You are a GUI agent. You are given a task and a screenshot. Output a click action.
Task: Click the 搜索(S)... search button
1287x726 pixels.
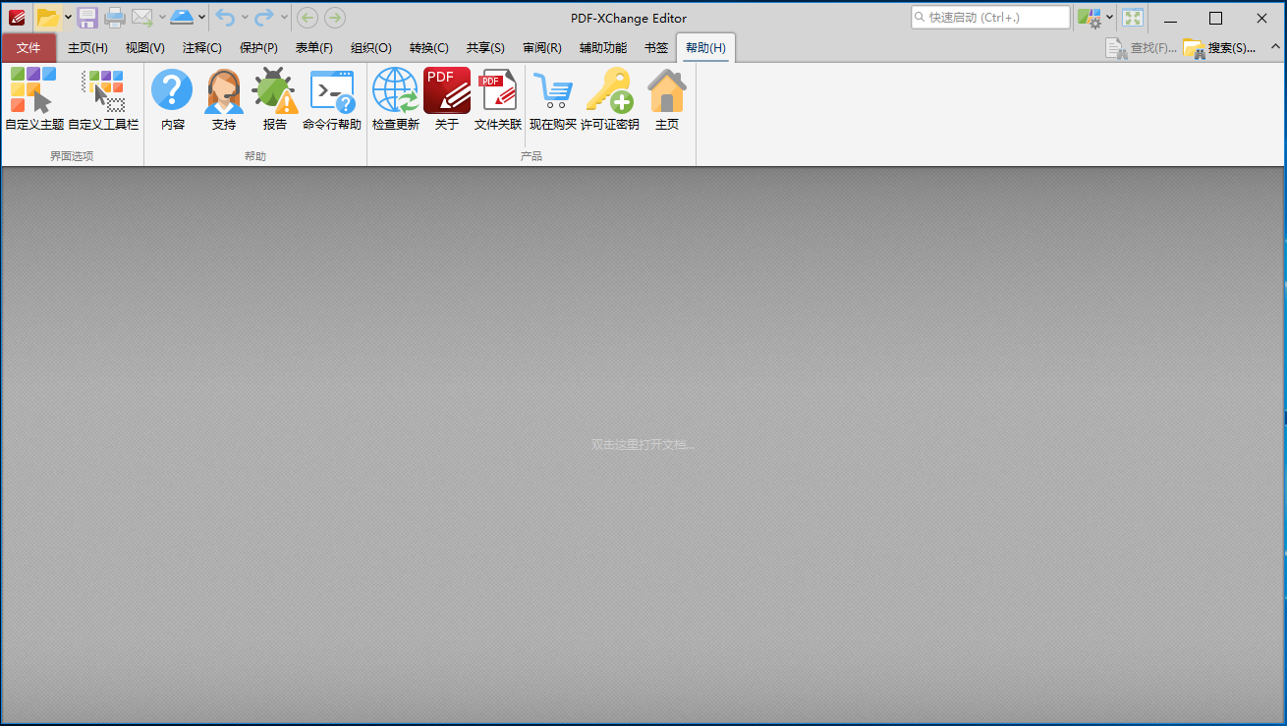tap(1219, 47)
